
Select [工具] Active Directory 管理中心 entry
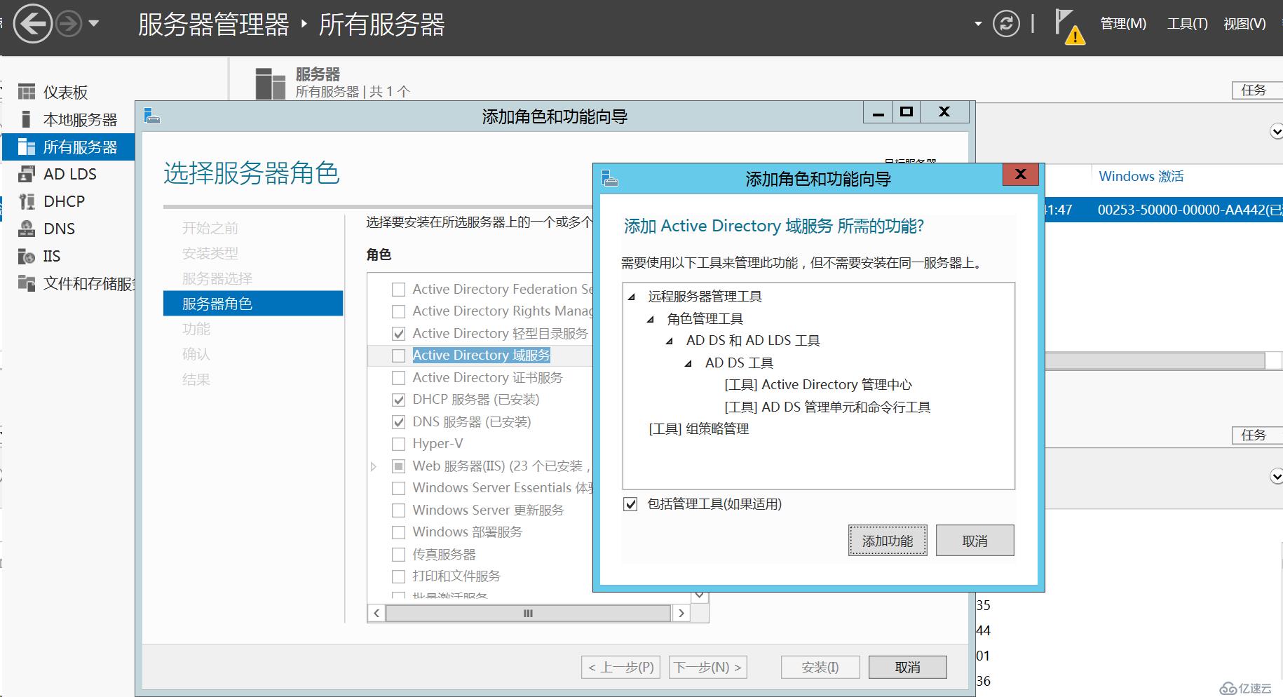tap(817, 385)
